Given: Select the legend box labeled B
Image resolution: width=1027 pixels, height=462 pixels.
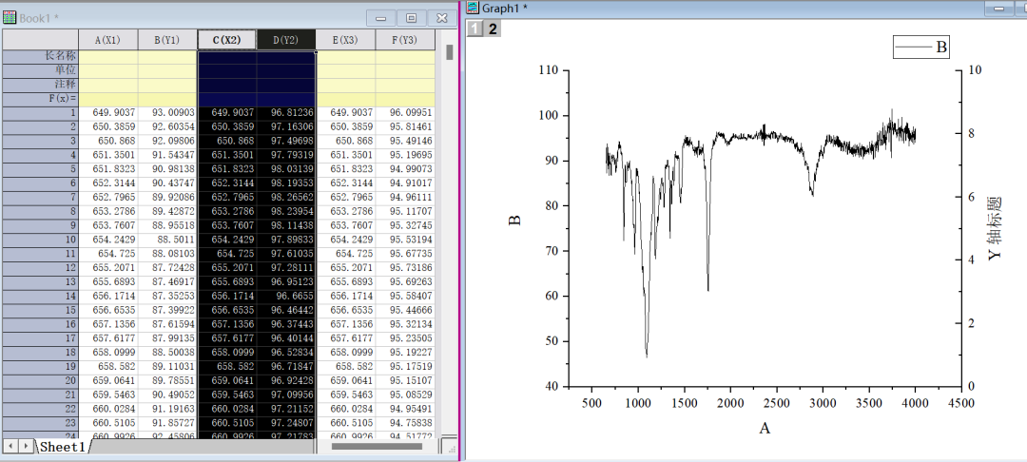Looking at the screenshot, I should (x=920, y=47).
